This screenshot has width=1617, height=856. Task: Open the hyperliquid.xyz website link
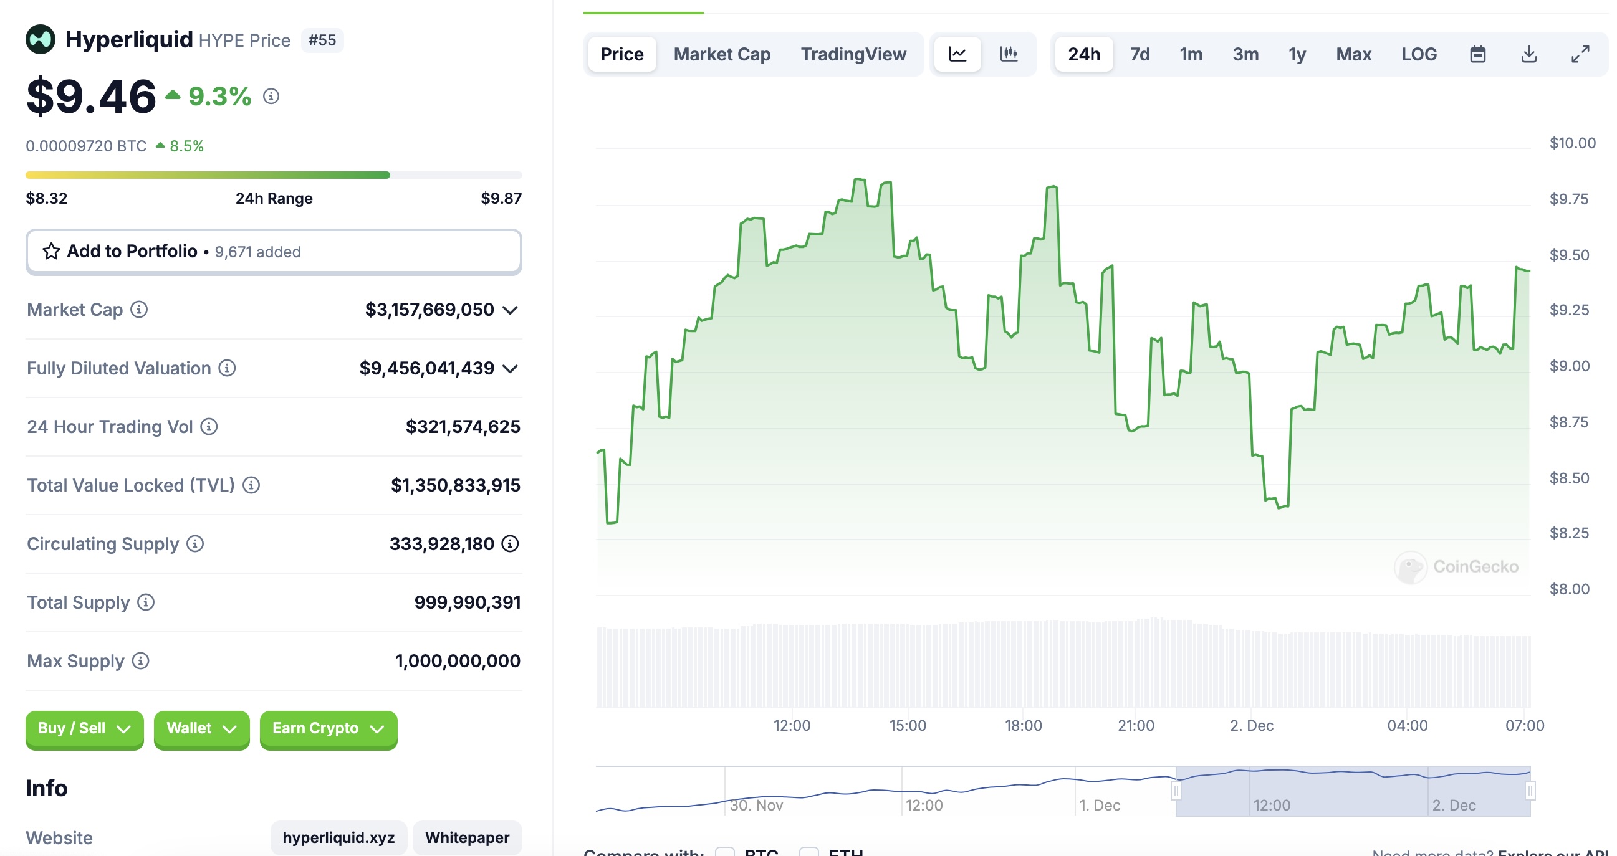pyautogui.click(x=338, y=837)
